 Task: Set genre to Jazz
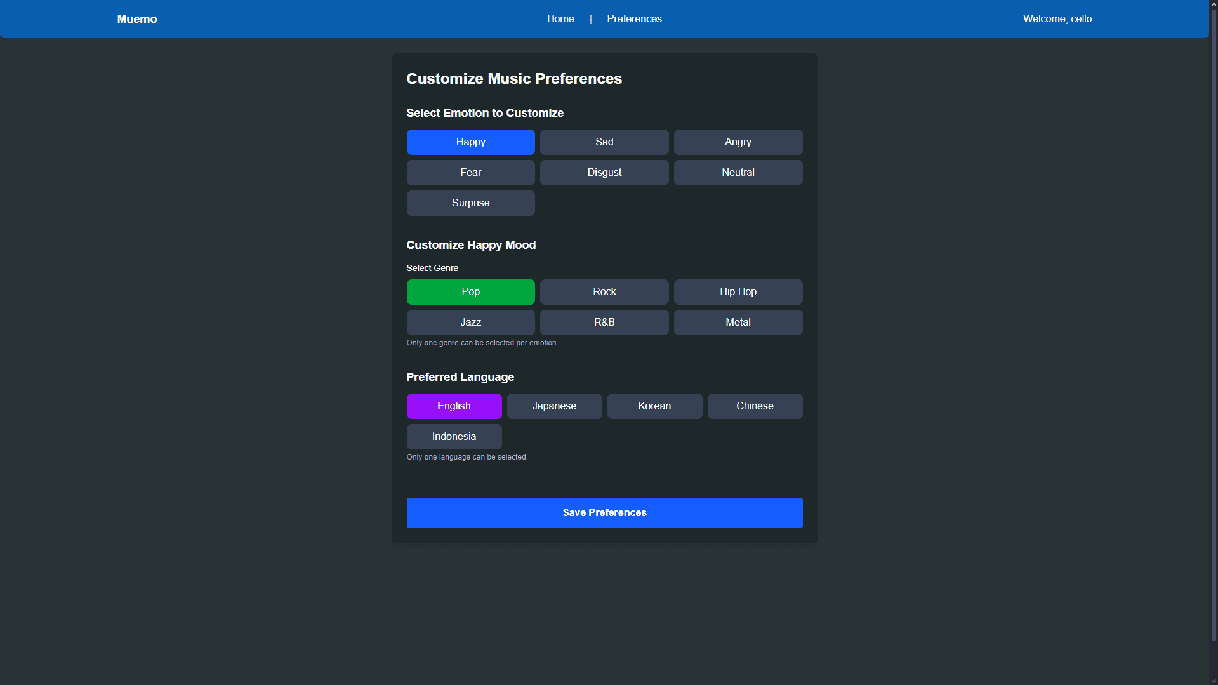[470, 323]
